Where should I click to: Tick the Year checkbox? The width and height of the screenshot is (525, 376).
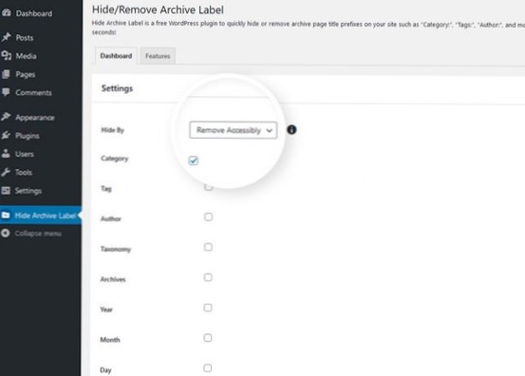[x=208, y=308]
